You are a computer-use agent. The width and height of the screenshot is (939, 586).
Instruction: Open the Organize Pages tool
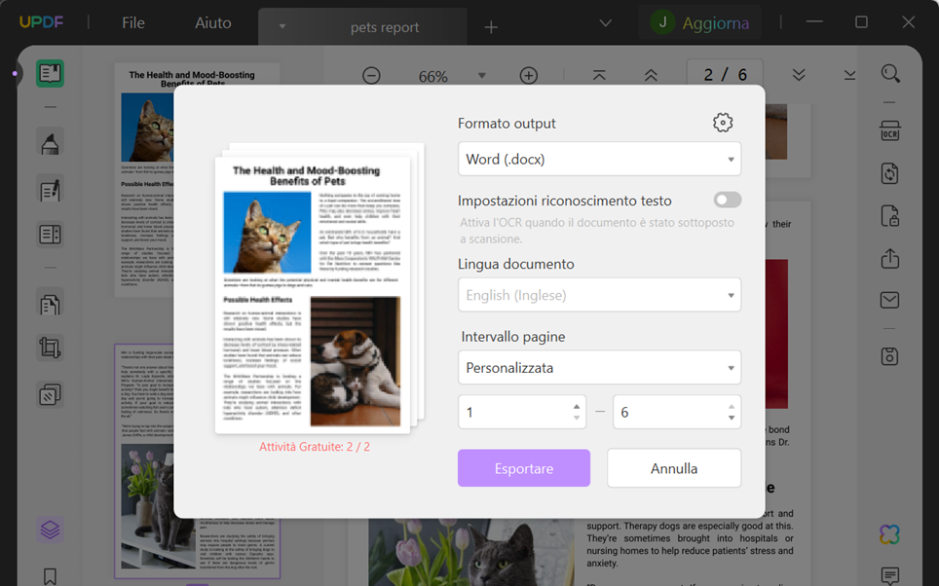click(x=50, y=305)
